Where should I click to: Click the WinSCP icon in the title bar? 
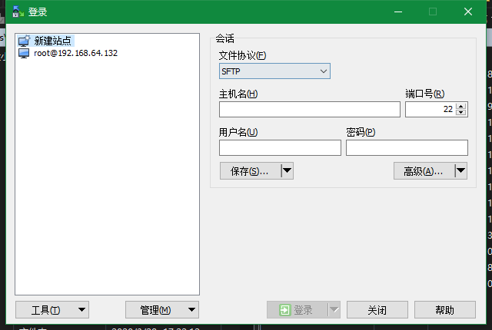18,12
